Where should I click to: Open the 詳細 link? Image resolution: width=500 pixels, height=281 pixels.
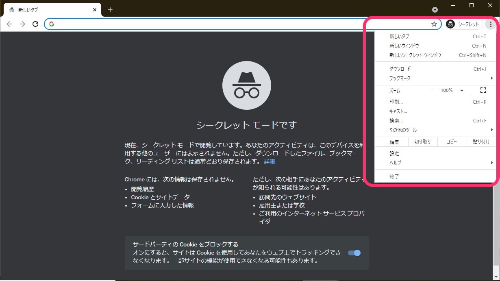(270, 161)
